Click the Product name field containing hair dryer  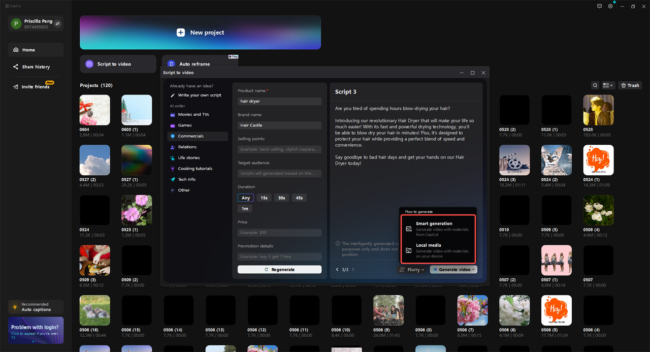(279, 101)
